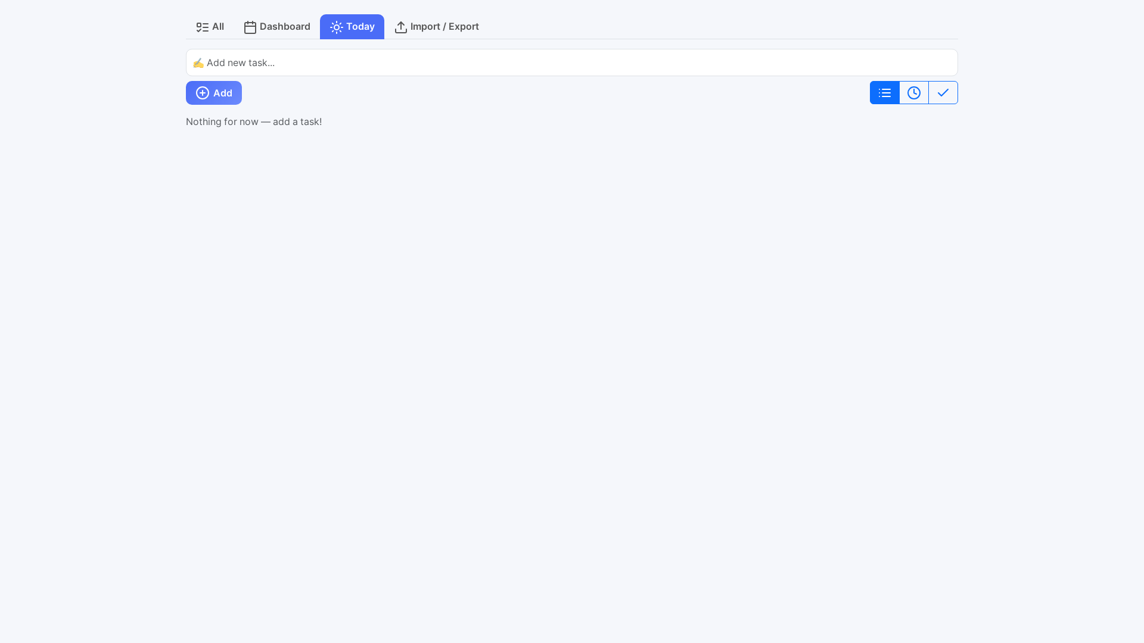Open the Import / Export tab

click(437, 27)
